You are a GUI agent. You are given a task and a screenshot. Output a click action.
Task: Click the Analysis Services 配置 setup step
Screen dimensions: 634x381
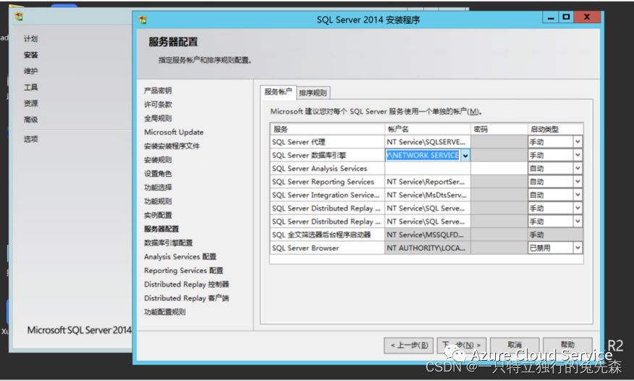180,256
